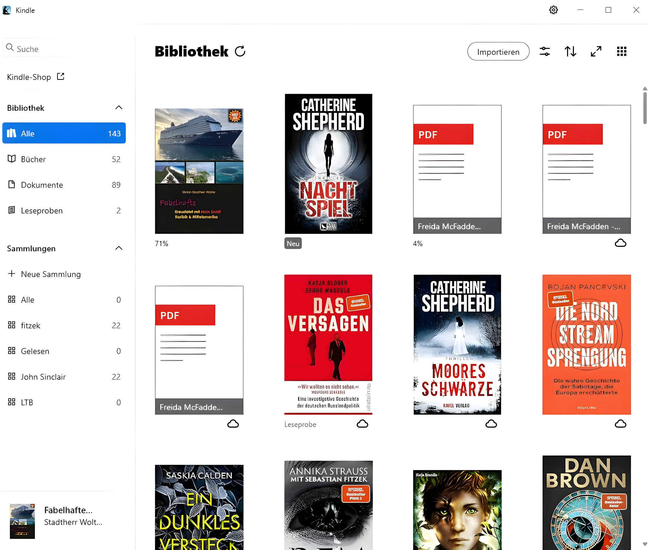Open the Katja Brandis boy cover
648x550 pixels.
click(457, 510)
